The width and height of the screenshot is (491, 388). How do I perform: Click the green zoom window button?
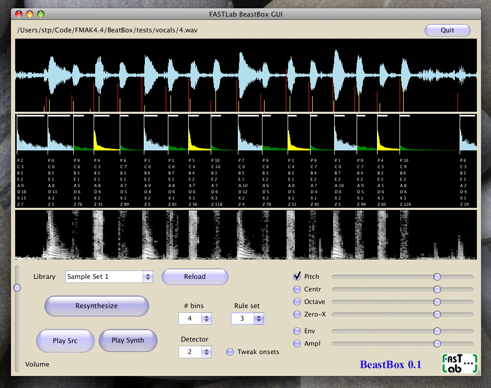pos(41,14)
